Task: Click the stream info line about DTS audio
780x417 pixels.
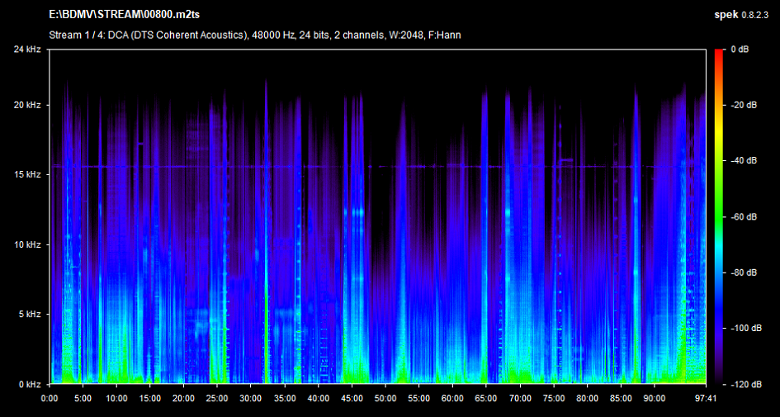Action: (256, 35)
